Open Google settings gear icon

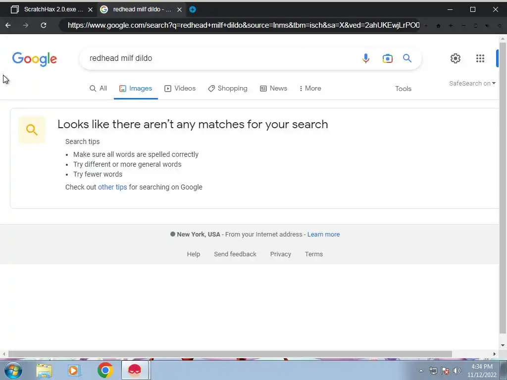click(456, 58)
